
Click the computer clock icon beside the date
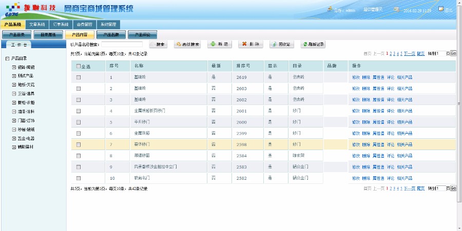click(x=397, y=9)
